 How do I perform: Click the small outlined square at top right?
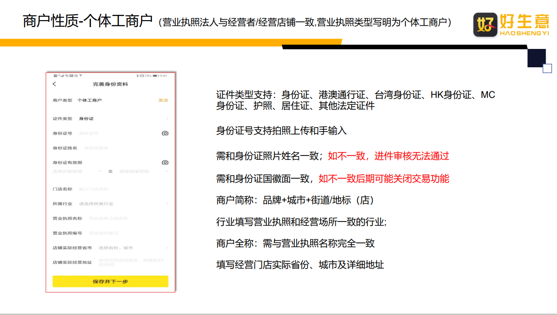click(x=547, y=69)
